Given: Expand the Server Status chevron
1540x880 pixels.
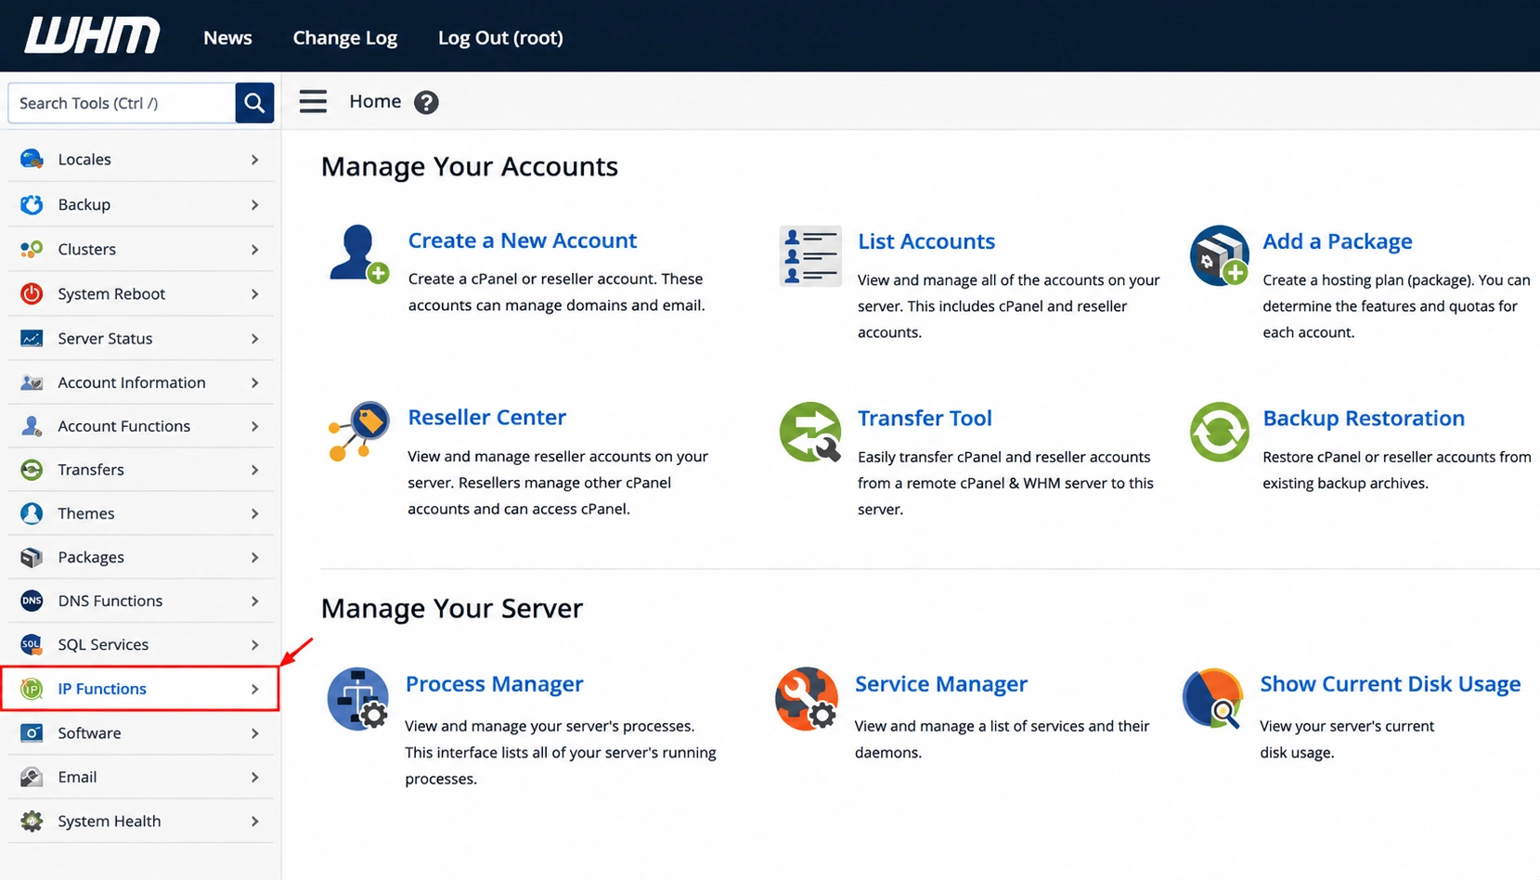Looking at the screenshot, I should pos(254,339).
